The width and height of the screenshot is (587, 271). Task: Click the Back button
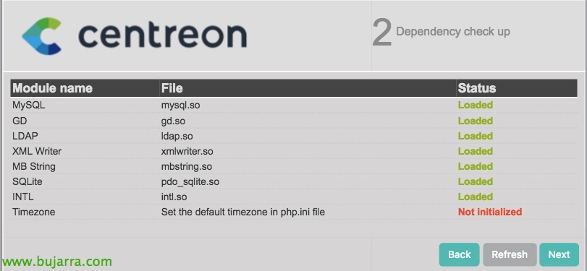(460, 254)
